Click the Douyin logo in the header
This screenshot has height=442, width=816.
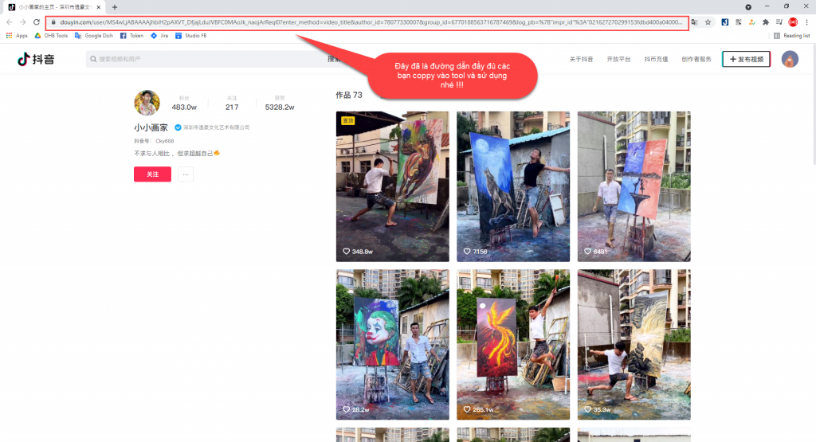(36, 59)
